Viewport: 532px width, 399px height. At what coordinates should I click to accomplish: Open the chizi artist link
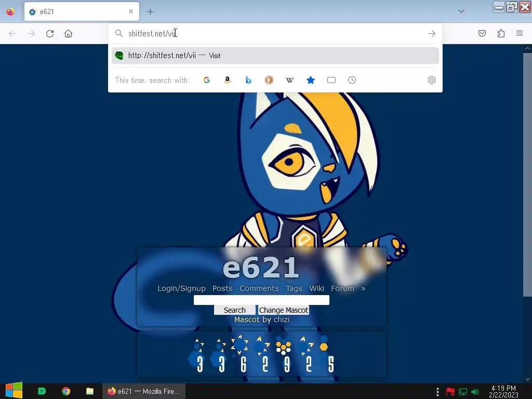282,320
